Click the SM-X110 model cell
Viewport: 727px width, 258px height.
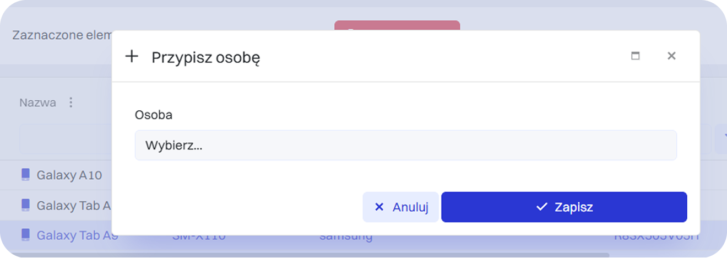tap(199, 238)
